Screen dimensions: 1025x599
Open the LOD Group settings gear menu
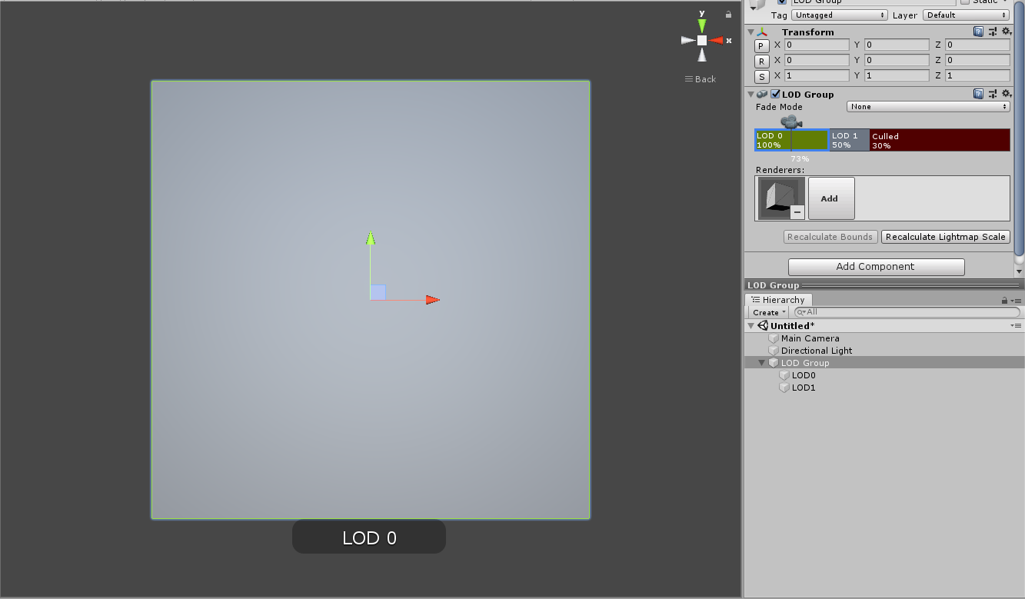1006,93
